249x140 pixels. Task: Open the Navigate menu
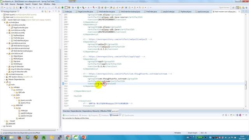20,4
